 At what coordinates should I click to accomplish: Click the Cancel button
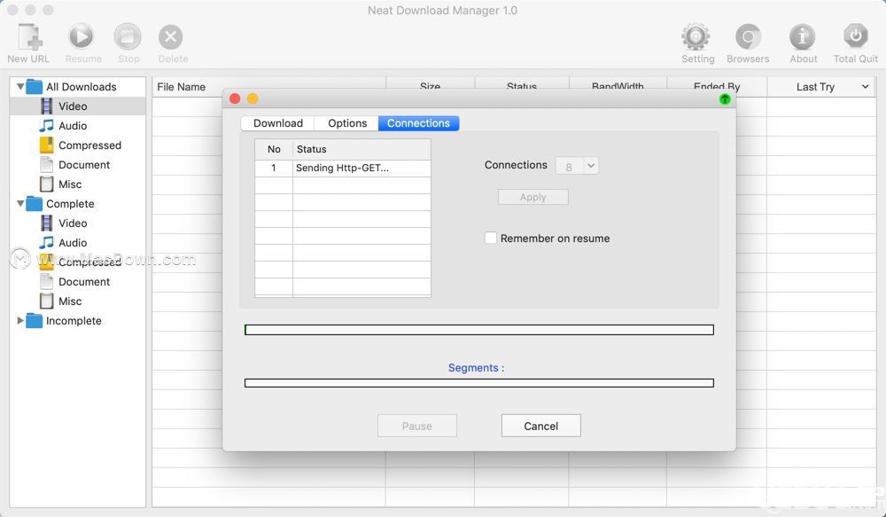[540, 426]
